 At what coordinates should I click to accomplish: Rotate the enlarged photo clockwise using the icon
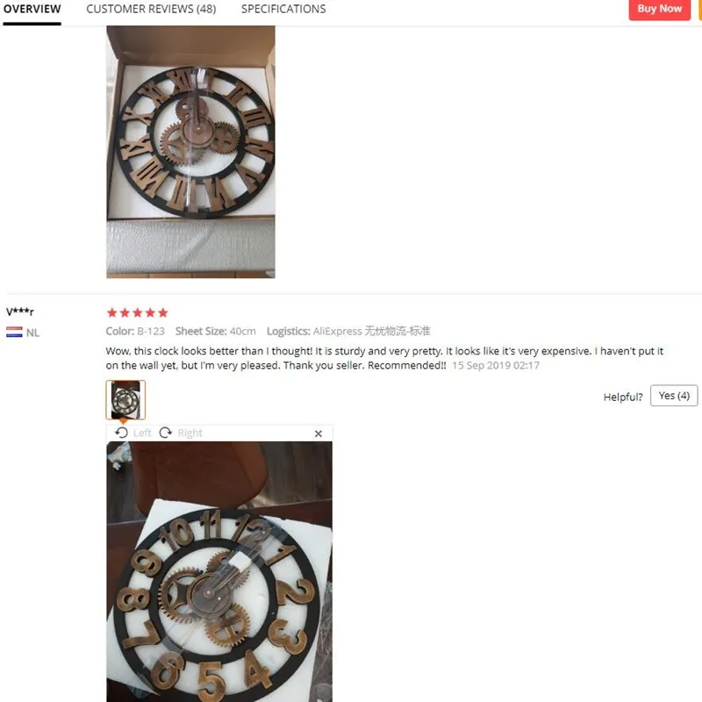click(x=166, y=433)
